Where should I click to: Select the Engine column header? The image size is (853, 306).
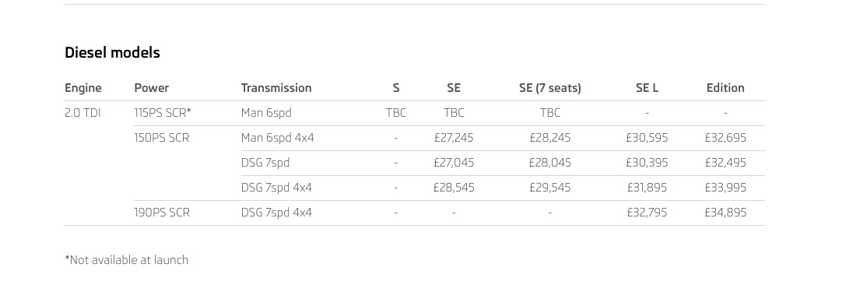coord(83,88)
